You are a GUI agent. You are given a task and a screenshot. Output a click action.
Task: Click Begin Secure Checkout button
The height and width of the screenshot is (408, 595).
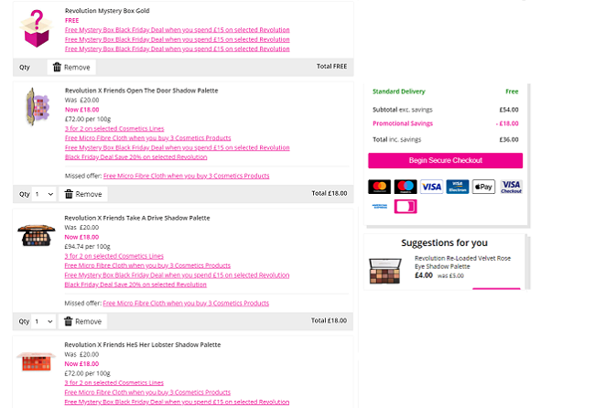(x=445, y=160)
